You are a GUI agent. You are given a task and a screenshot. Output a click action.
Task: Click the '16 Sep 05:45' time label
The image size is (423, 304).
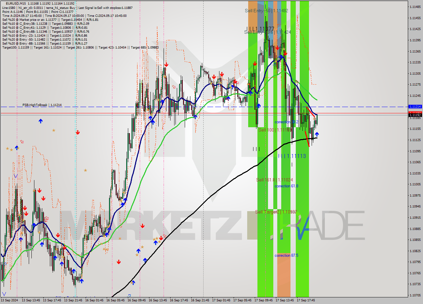(115, 300)
